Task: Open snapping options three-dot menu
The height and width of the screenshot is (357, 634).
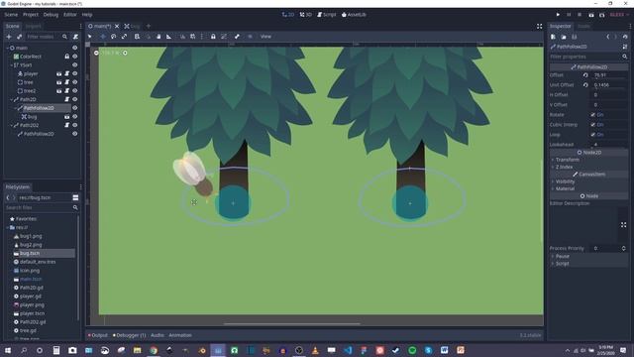Action: (202, 37)
